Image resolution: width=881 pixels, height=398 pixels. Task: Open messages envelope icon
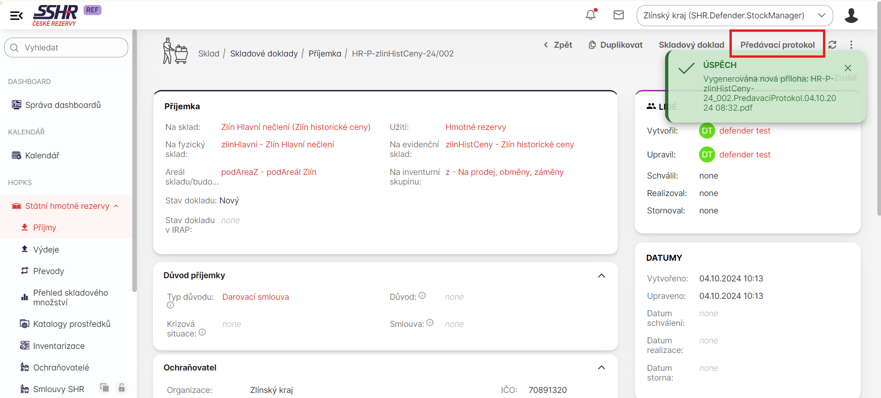point(619,15)
